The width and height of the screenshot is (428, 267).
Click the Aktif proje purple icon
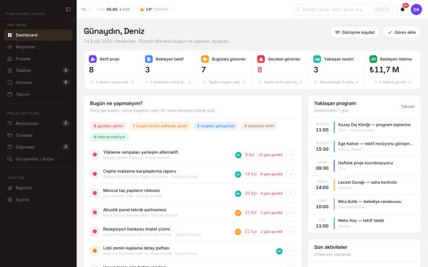tap(93, 59)
